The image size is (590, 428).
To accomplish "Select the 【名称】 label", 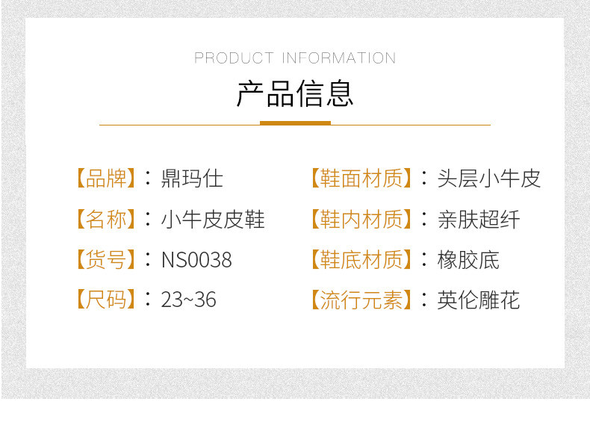I will click(x=105, y=220).
